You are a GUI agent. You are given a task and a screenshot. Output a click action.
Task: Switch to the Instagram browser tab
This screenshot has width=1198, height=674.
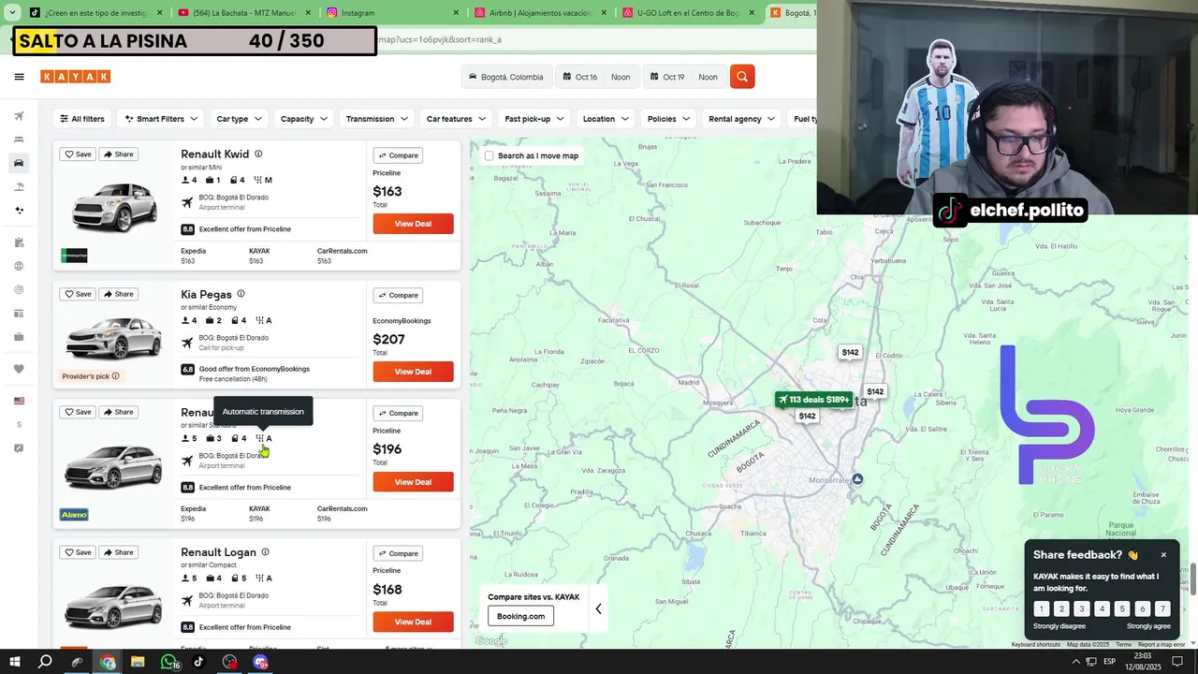tap(393, 13)
